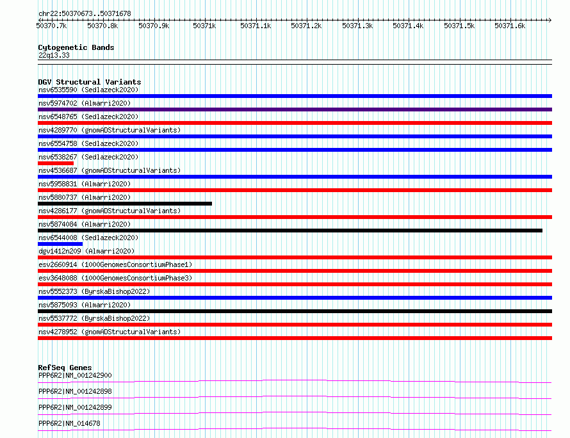
Task: Click the nsv5875093 (Almarri2020) label
Action: [85, 305]
